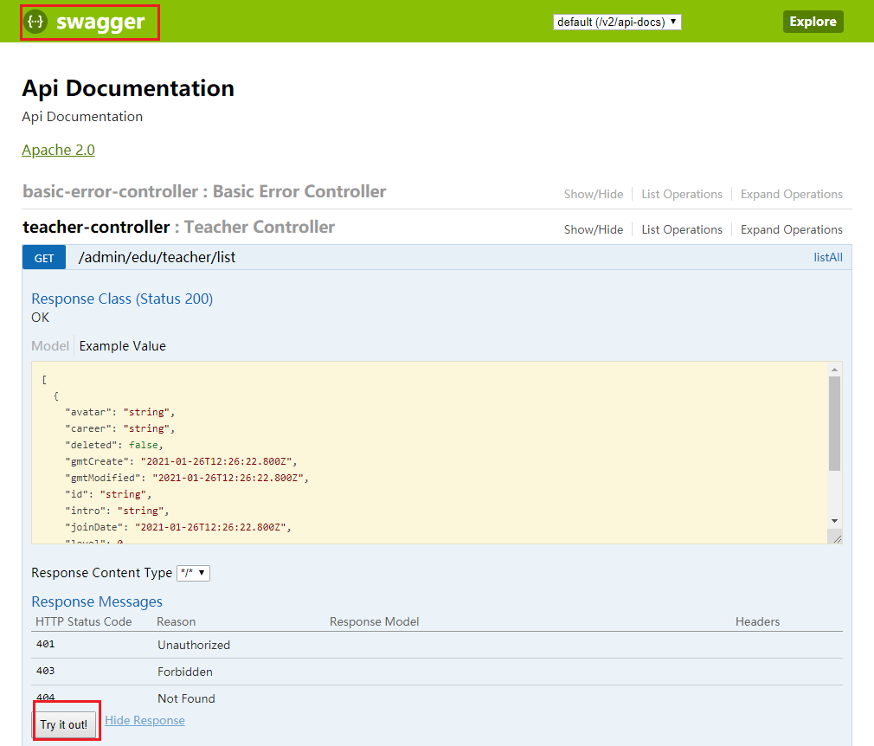874x746 pixels.
Task: Click Show/Hide for teacher-controller
Action: [593, 229]
